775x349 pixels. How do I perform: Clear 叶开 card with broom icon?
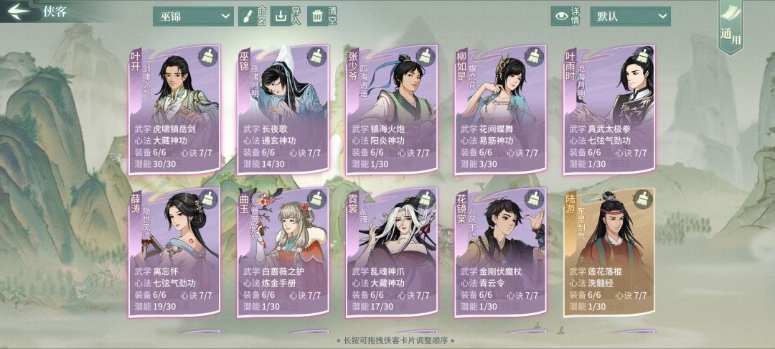209,57
